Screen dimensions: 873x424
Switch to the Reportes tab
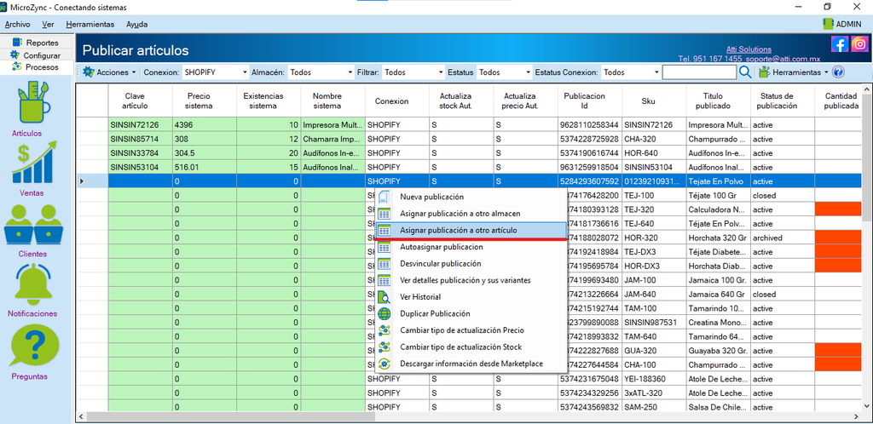(x=37, y=43)
